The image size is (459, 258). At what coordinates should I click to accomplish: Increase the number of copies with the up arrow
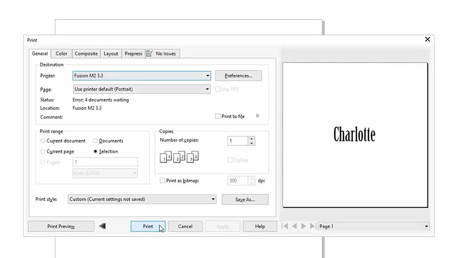252,139
